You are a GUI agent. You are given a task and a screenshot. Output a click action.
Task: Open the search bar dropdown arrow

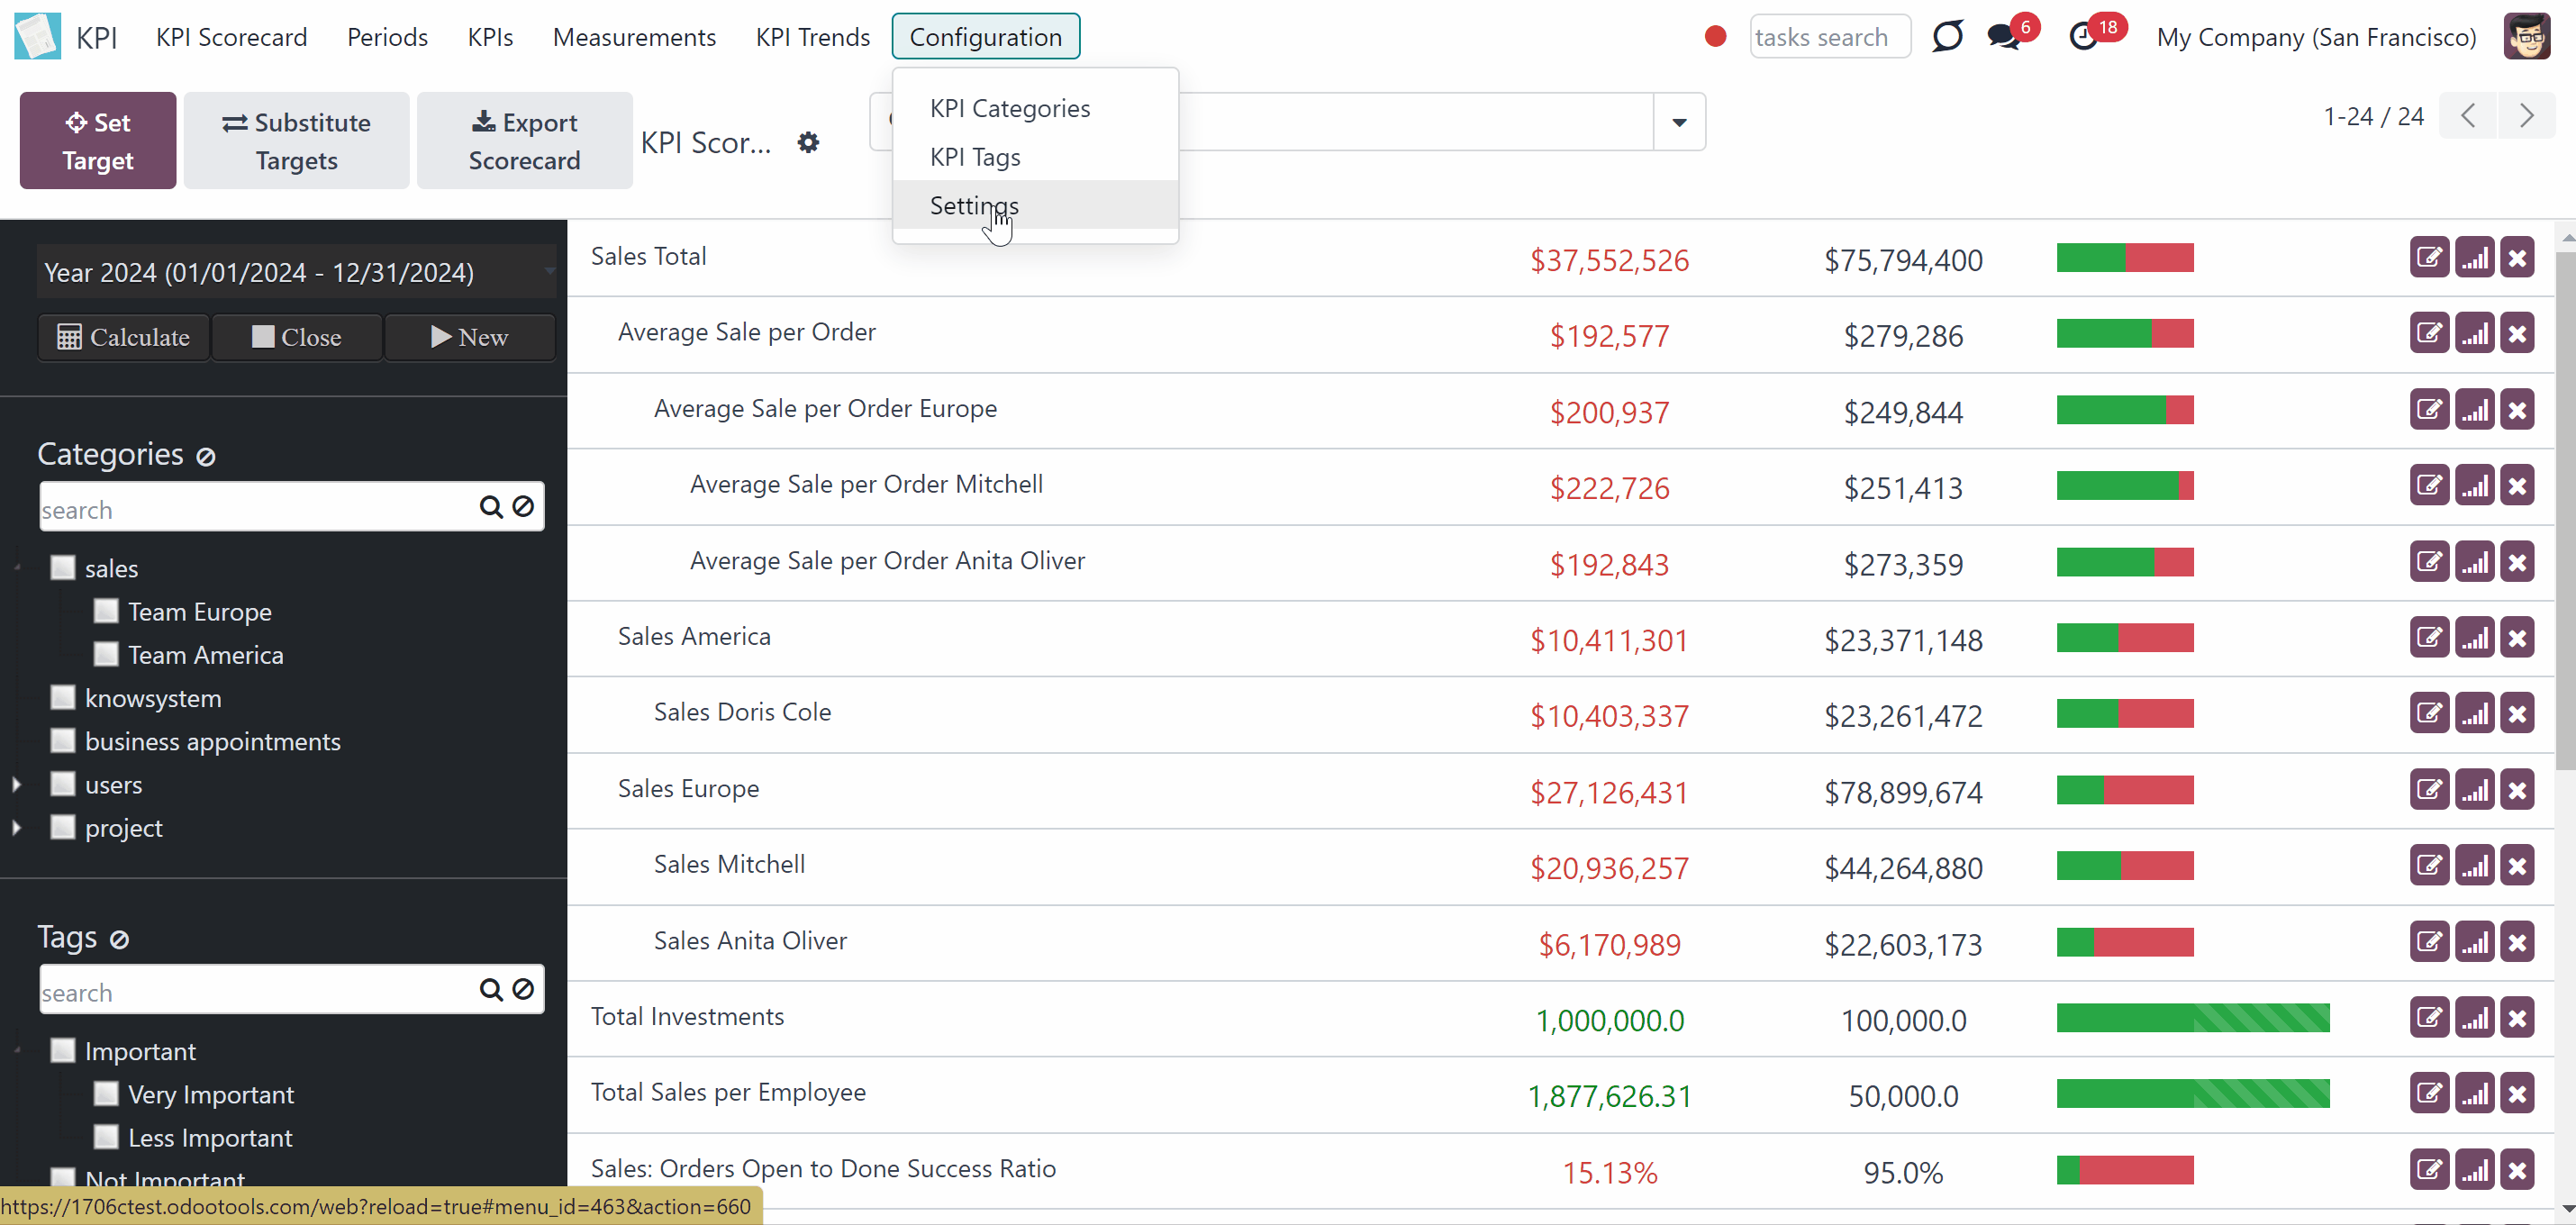[1679, 122]
